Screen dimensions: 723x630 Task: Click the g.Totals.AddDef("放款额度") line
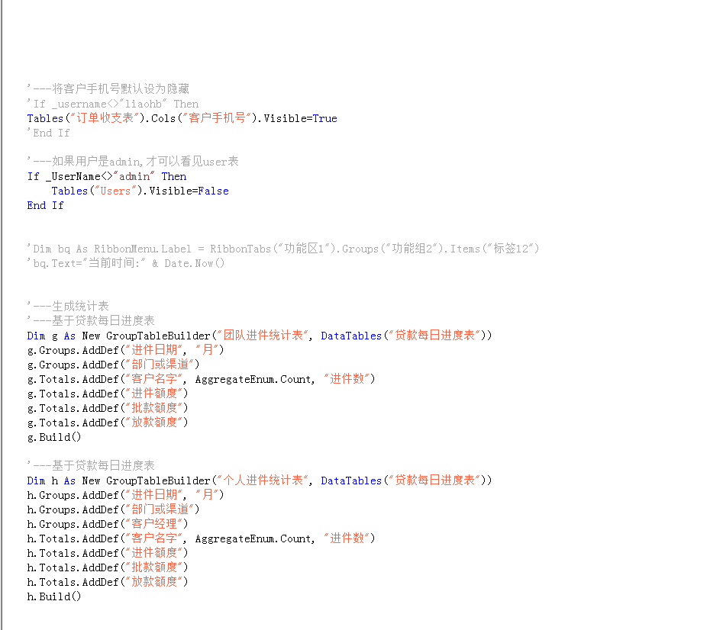tap(108, 423)
